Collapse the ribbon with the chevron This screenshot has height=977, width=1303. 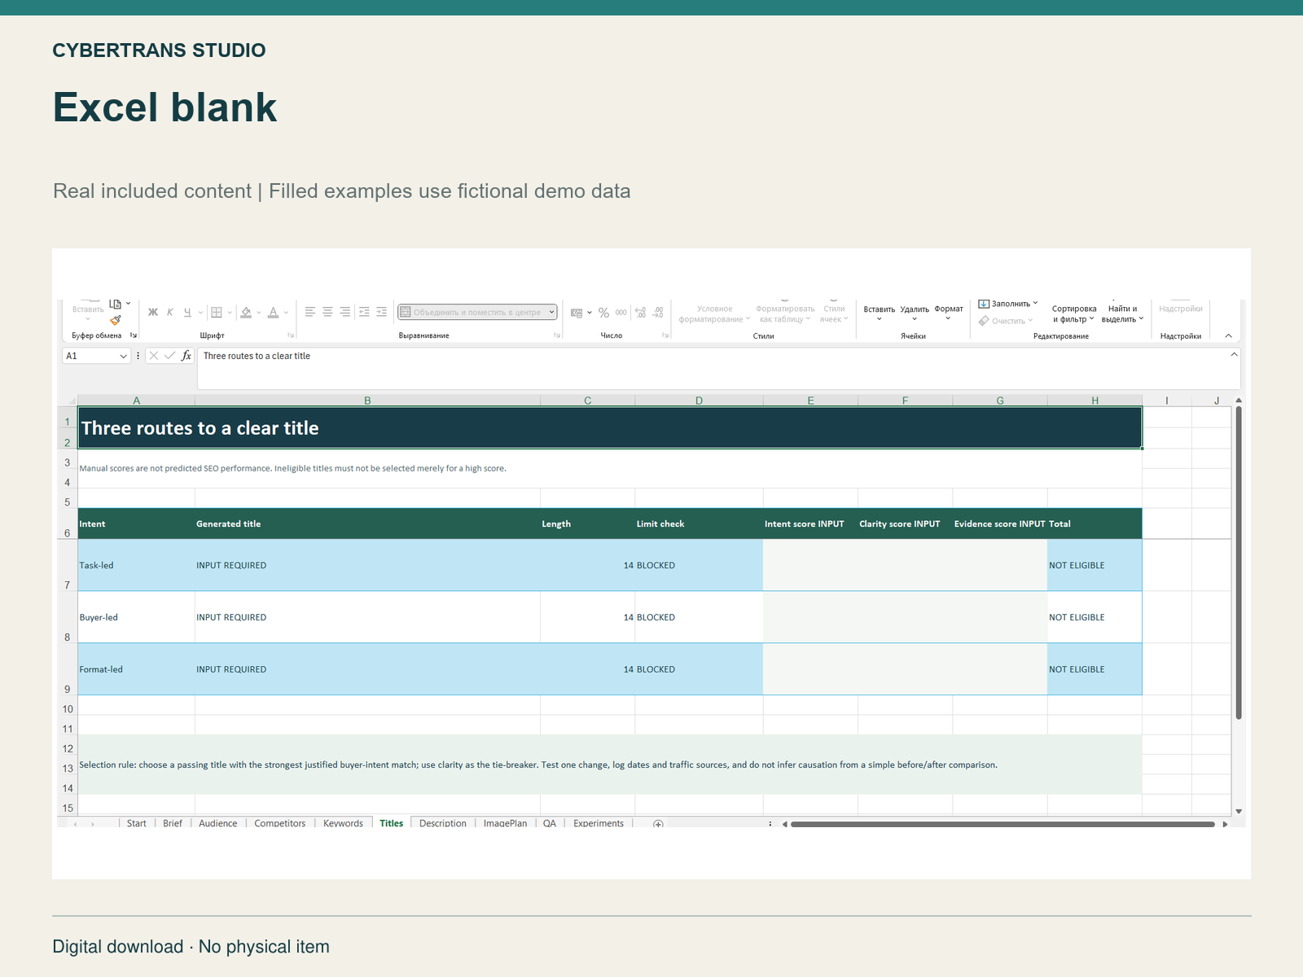[1228, 335]
